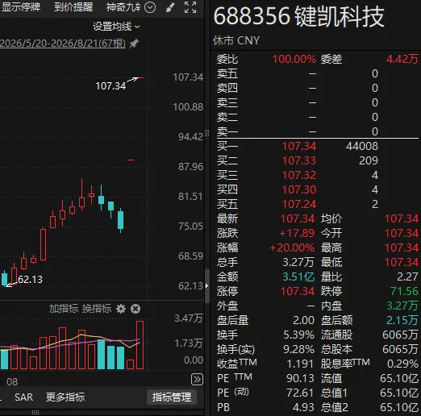Toggle 显示停牌 option
Image resolution: width=421 pixels, height=416 pixels.
20,7
